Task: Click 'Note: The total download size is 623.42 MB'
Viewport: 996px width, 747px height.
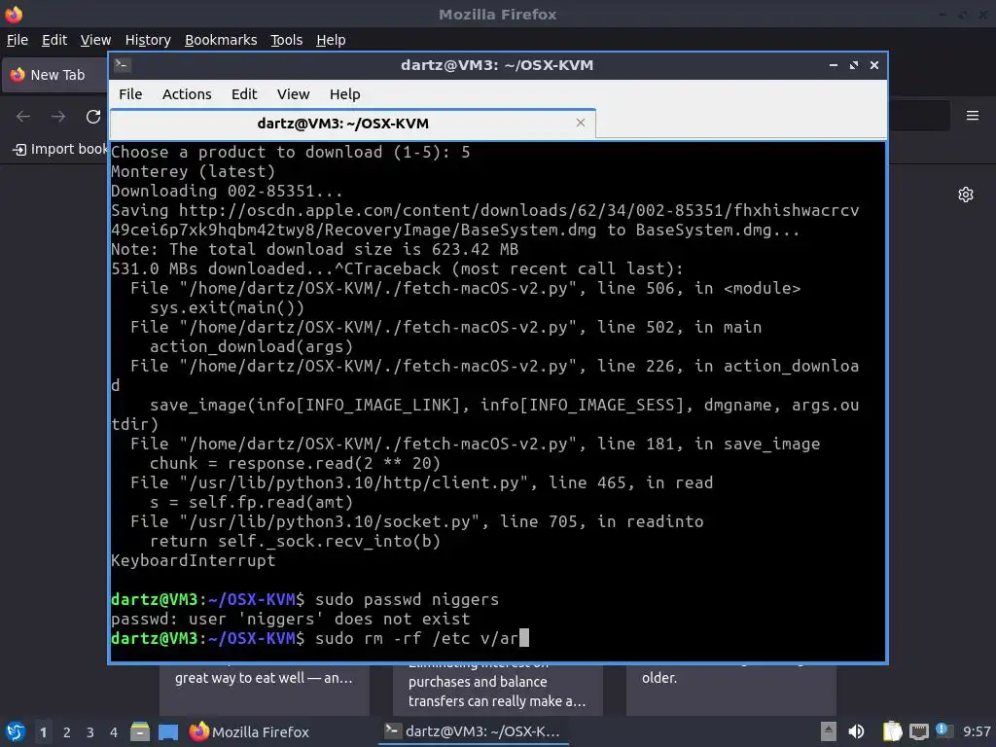Action: 314,249
